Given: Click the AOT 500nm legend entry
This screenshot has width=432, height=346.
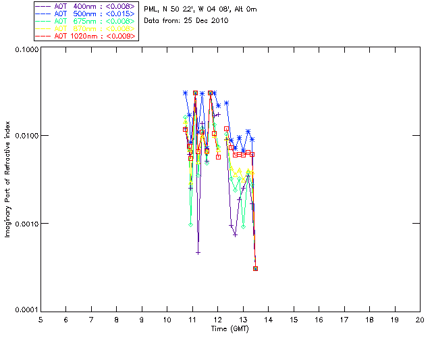Looking at the screenshot, I should (86, 14).
